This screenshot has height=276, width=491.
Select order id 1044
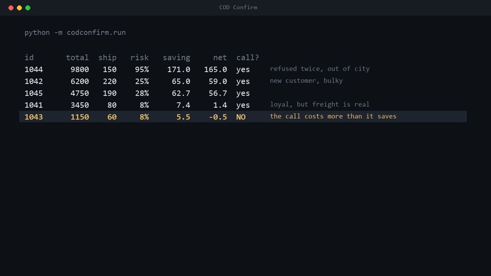pos(34,69)
